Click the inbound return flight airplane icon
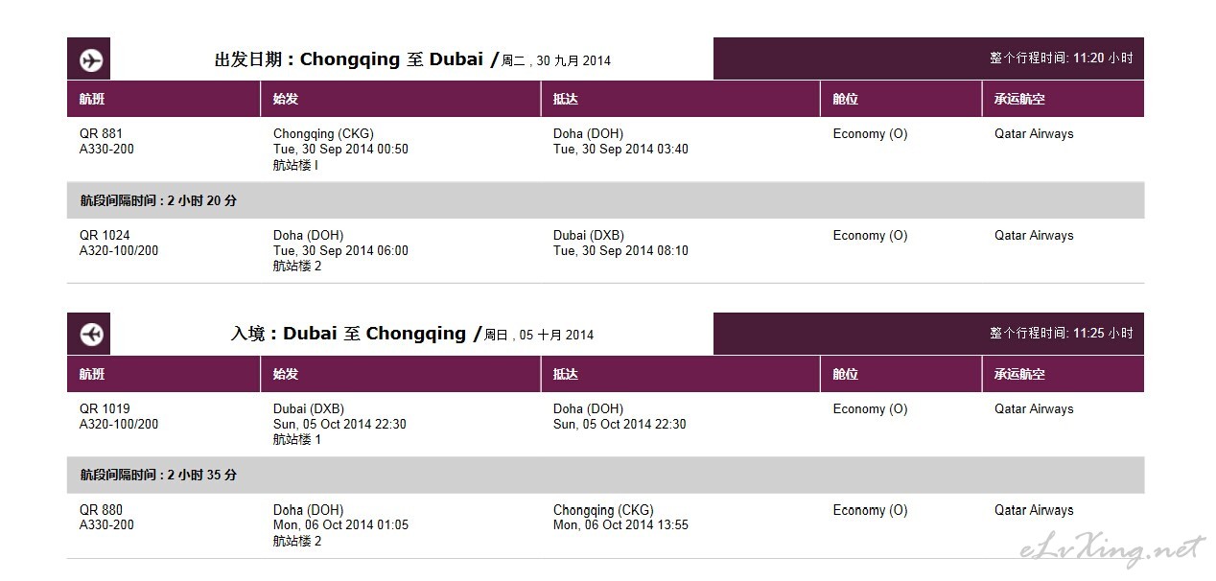This screenshot has width=1216, height=581. [89, 334]
